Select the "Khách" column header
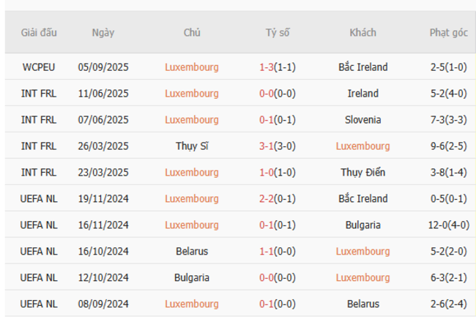 (x=362, y=33)
